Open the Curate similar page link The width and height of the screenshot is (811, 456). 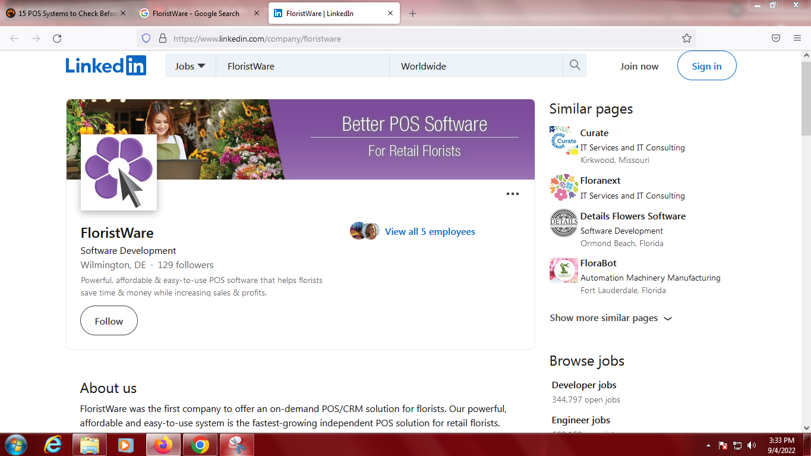[x=594, y=133]
